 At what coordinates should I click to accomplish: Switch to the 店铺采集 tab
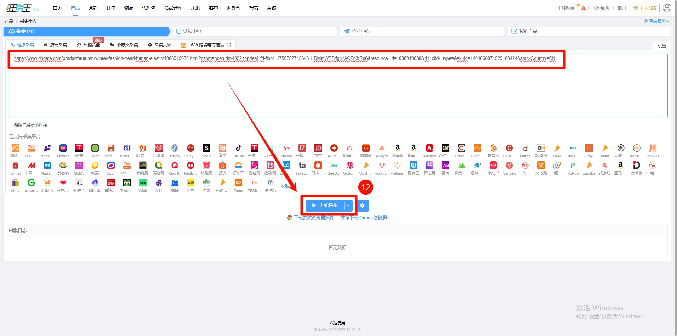pyautogui.click(x=55, y=45)
